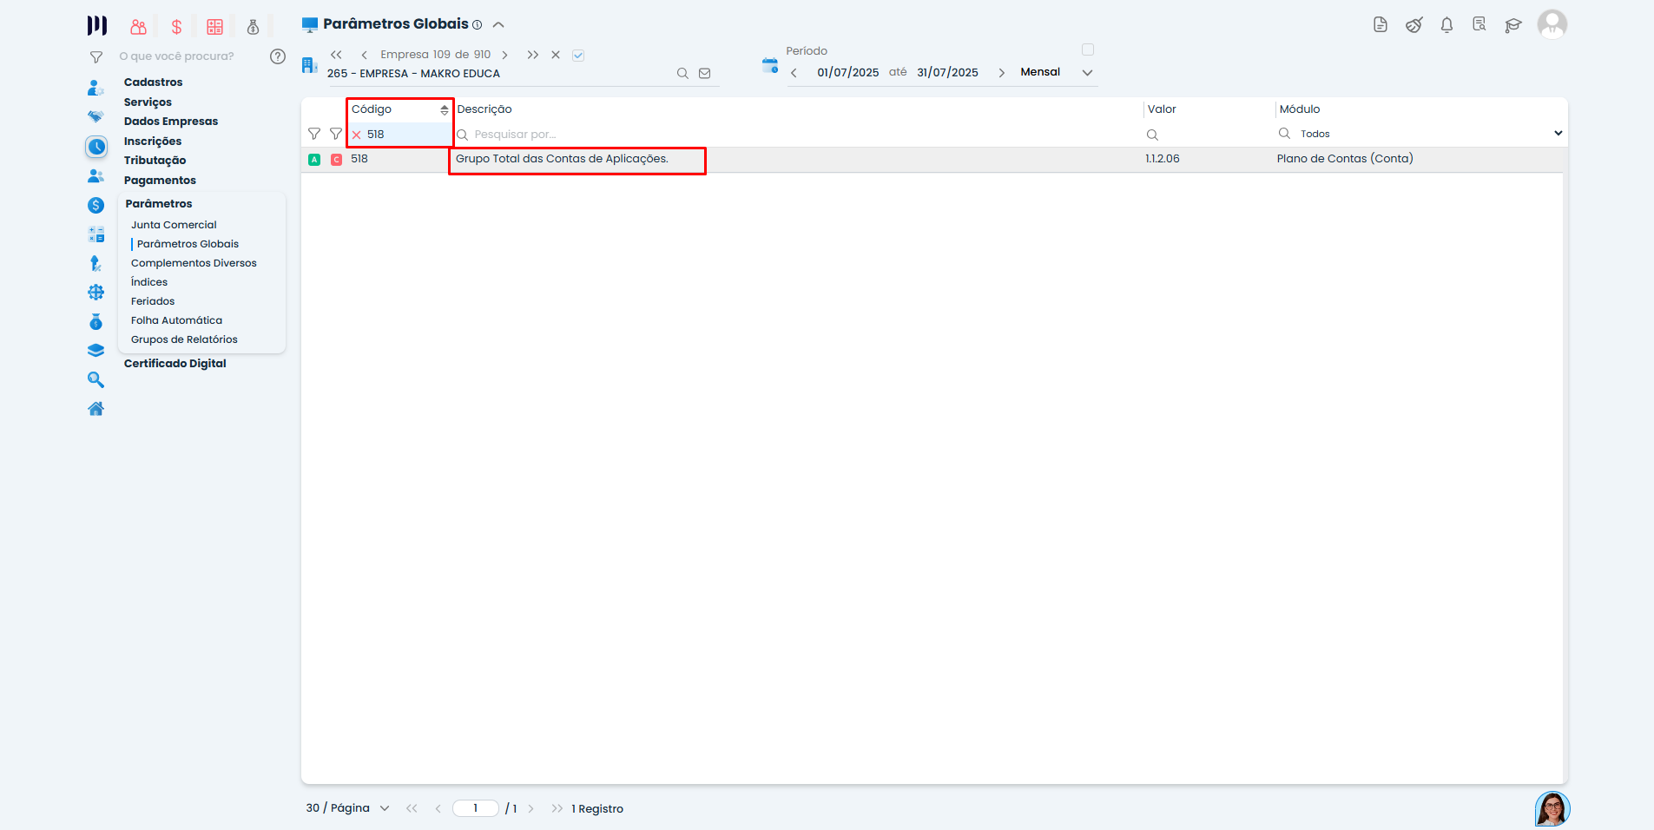Expand the Módulo Todos filter dropdown
1654x830 pixels.
coord(1558,134)
